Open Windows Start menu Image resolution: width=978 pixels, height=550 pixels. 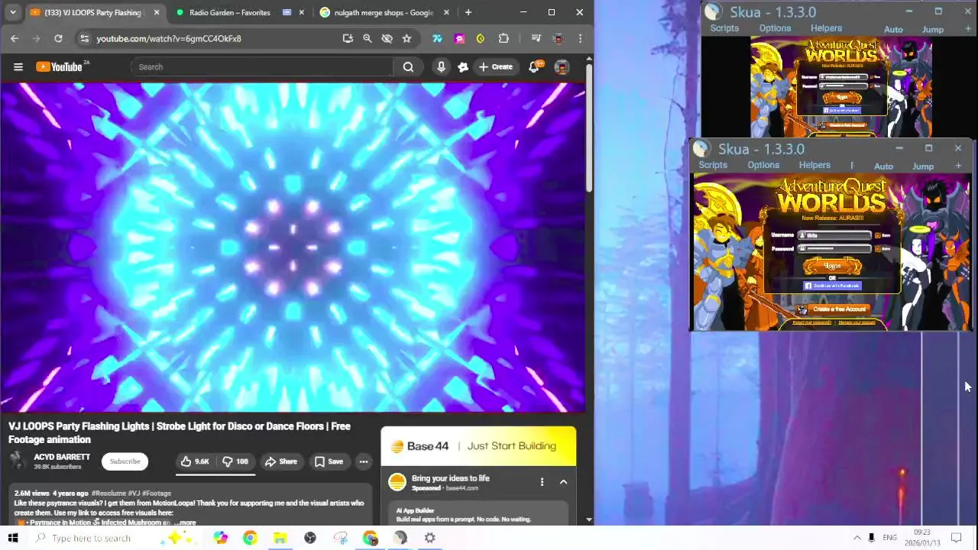pyautogui.click(x=13, y=538)
